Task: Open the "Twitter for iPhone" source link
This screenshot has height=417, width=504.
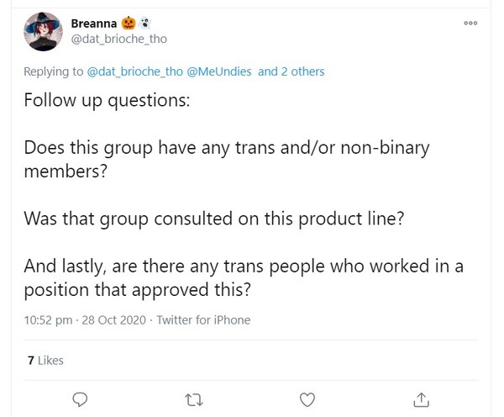Action: pos(202,320)
